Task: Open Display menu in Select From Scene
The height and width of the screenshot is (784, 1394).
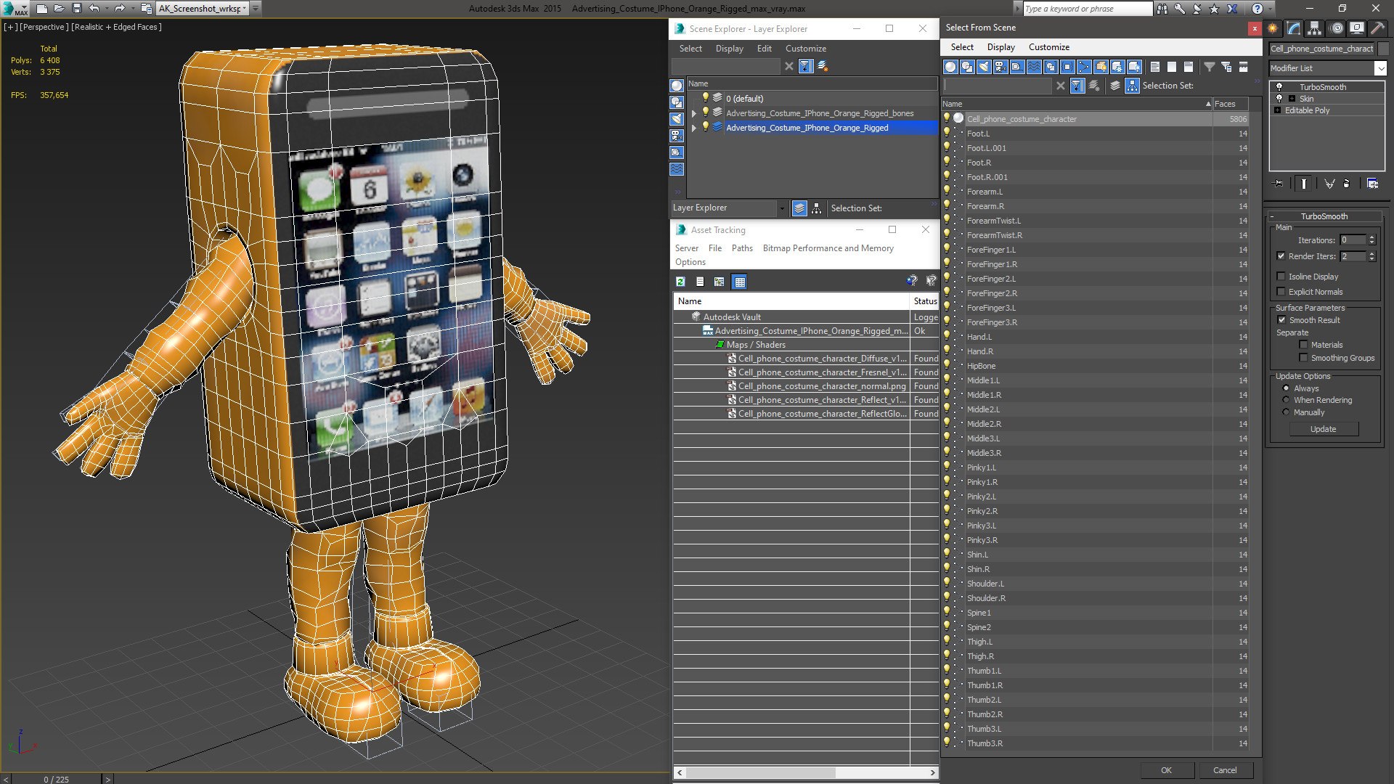Action: (x=1000, y=47)
